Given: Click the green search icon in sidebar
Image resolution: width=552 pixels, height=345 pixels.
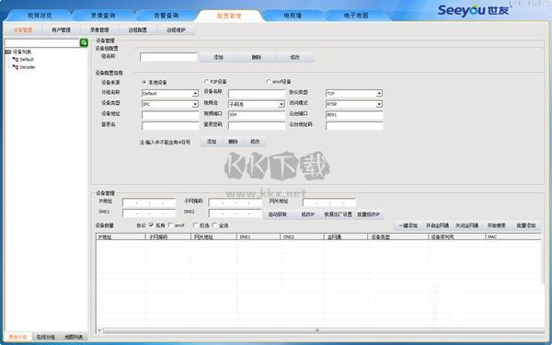Looking at the screenshot, I should click(x=84, y=42).
